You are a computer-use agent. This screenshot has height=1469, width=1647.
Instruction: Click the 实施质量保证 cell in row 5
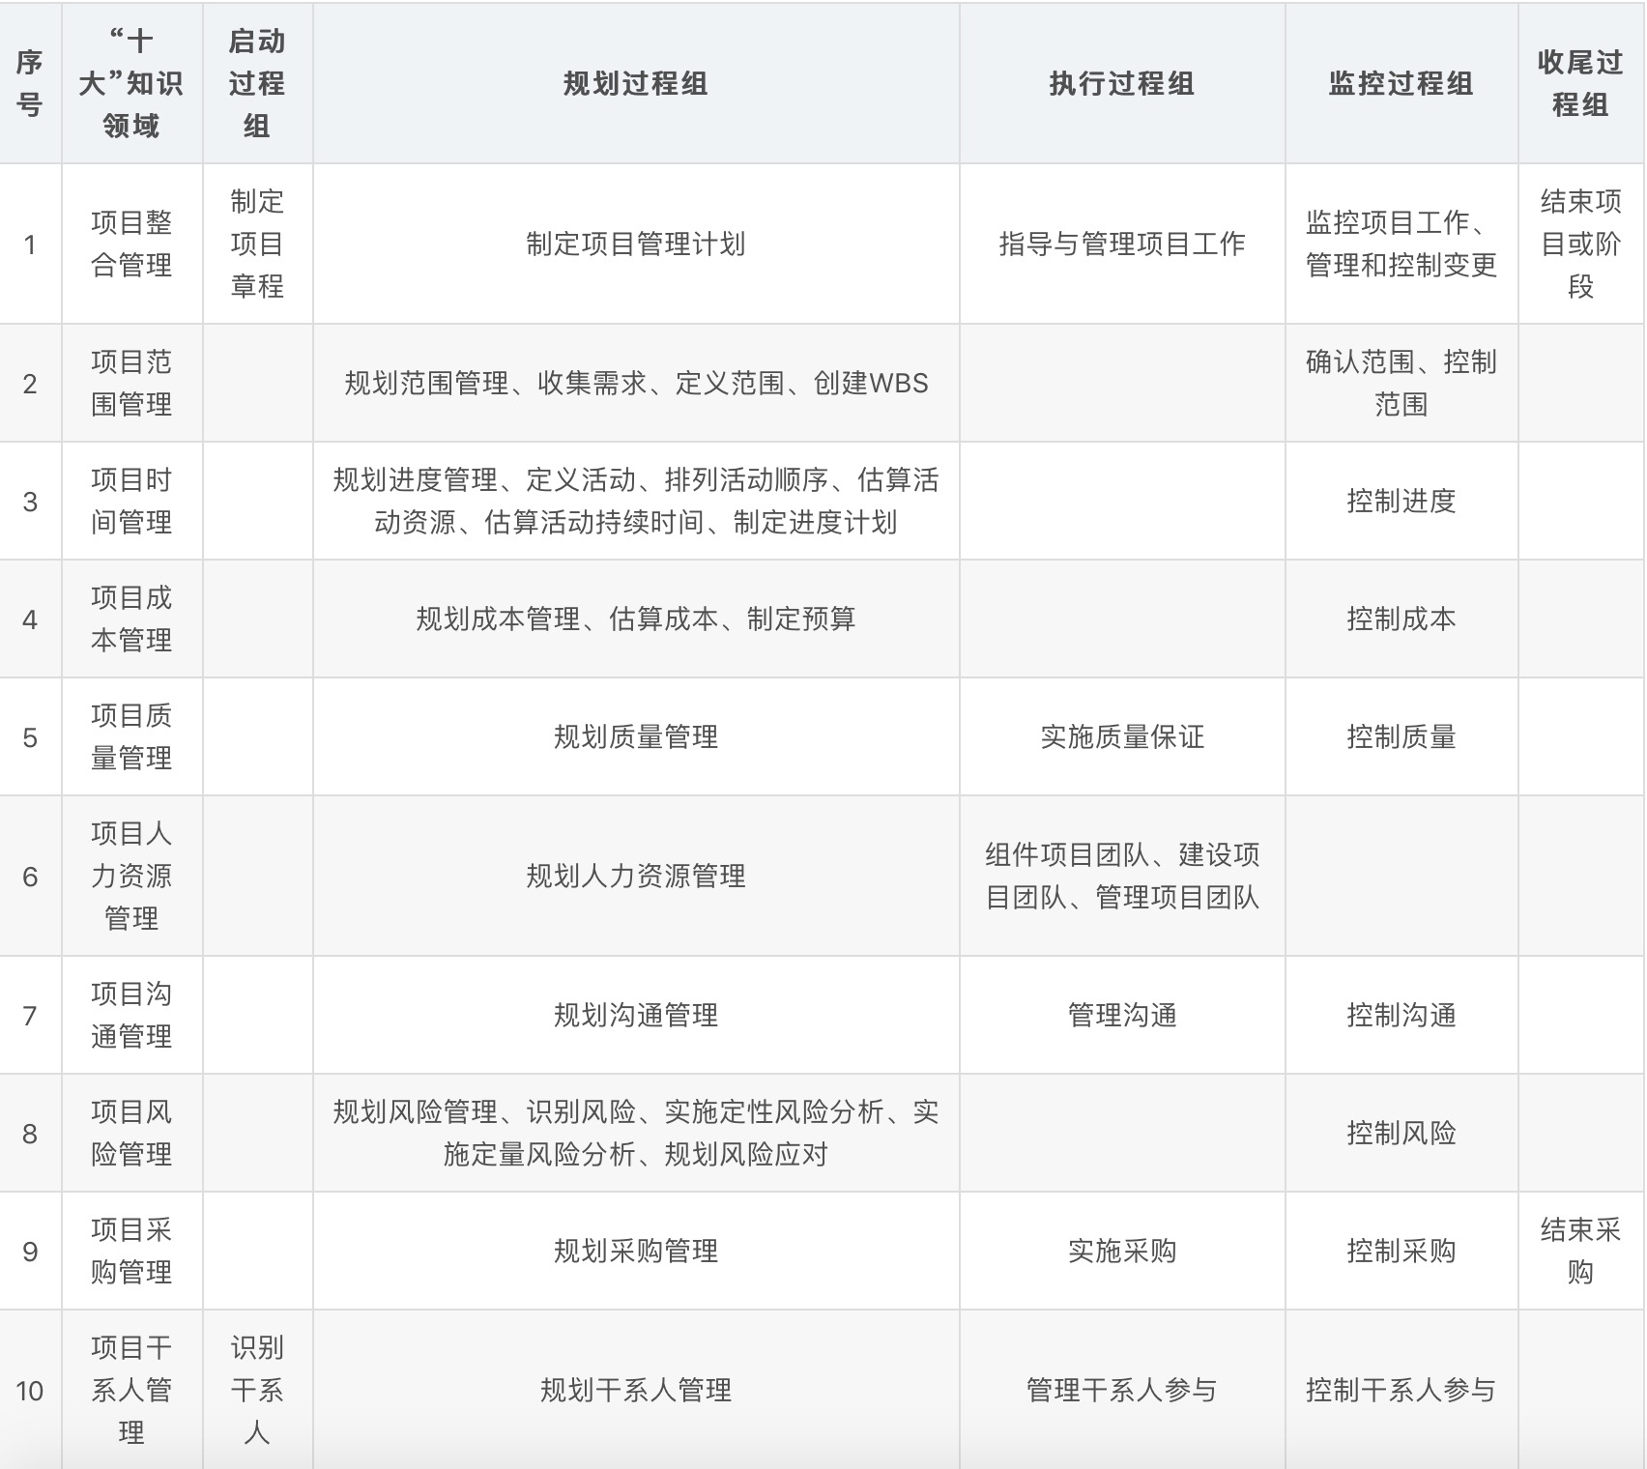(1119, 734)
